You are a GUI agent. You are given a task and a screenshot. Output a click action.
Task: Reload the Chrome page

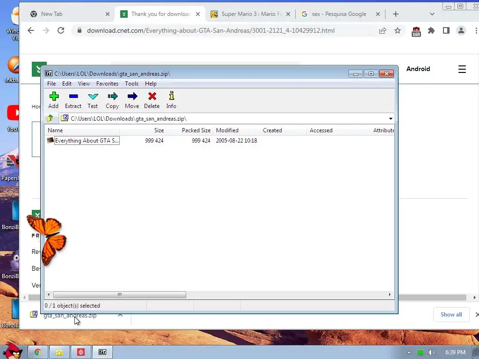[x=61, y=30]
